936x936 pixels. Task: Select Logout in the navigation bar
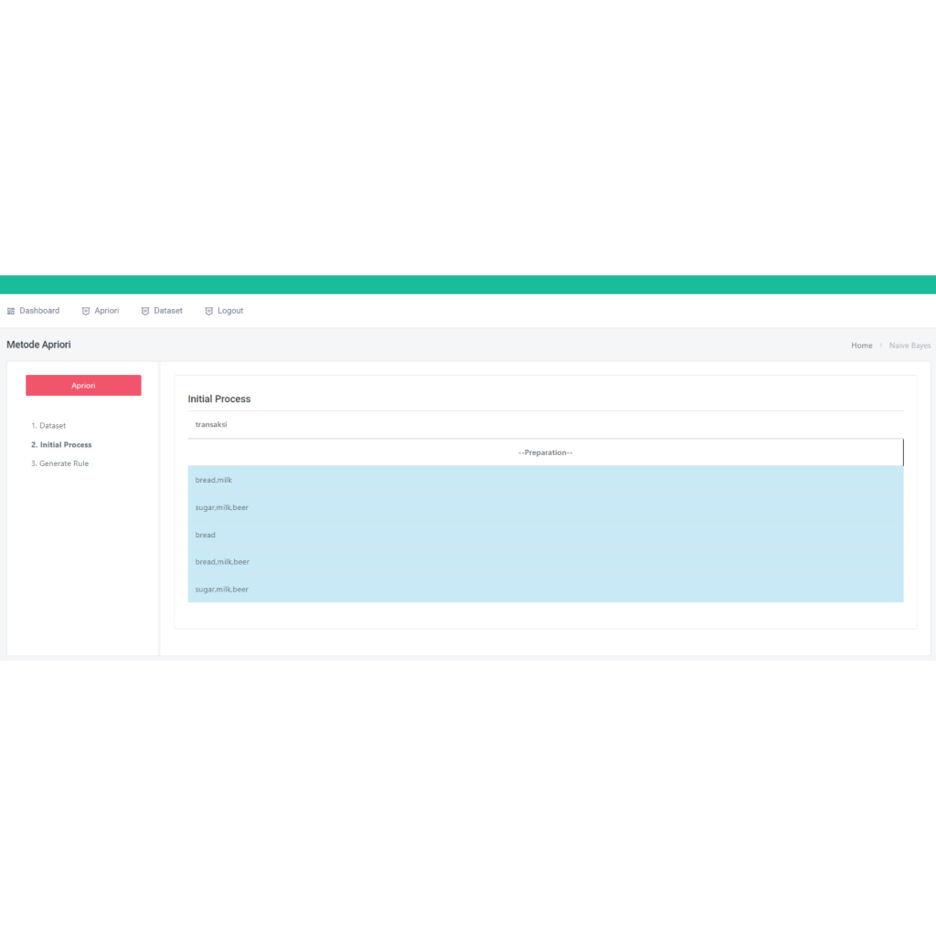click(x=224, y=311)
